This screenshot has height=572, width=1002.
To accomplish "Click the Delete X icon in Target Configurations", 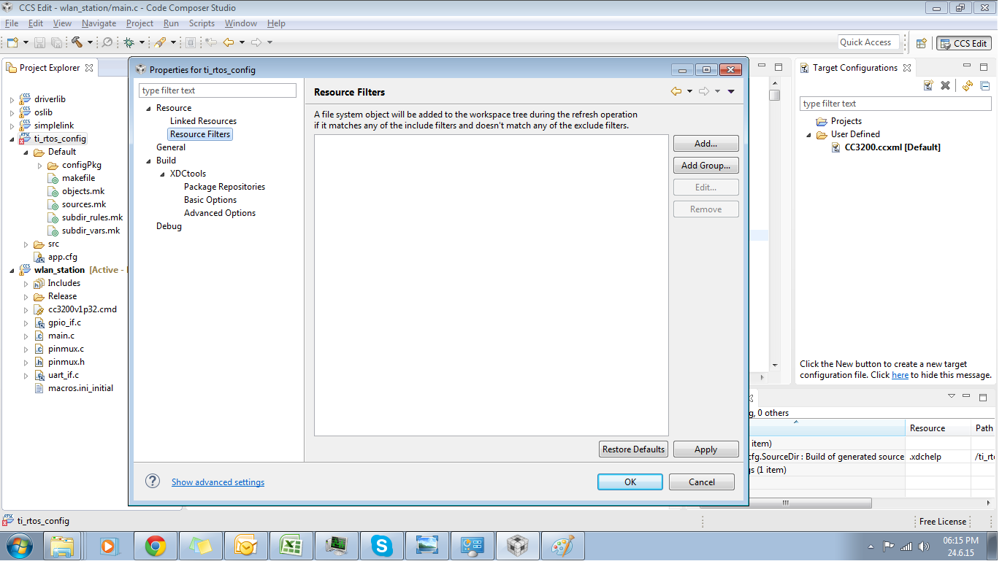I will tap(945, 85).
